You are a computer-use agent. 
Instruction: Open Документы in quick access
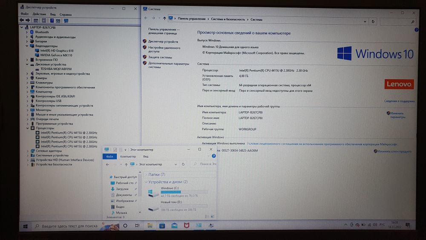coord(124,195)
